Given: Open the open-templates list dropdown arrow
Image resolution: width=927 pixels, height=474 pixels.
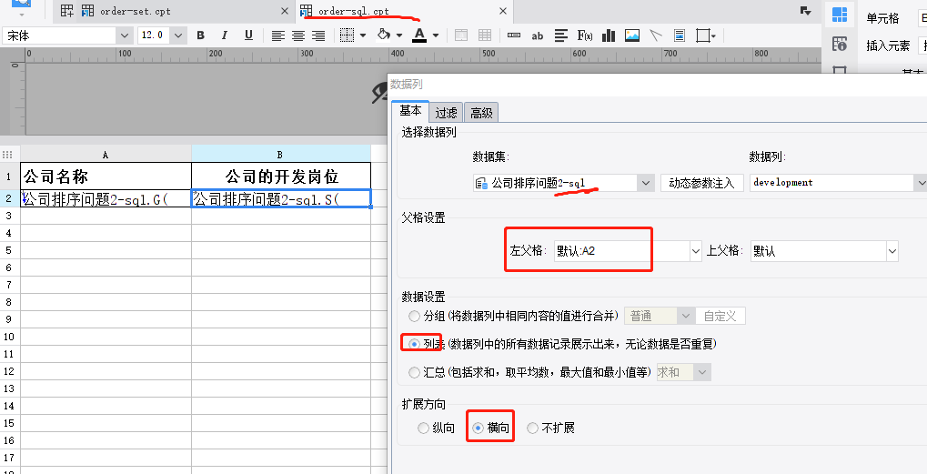Looking at the screenshot, I should 805,11.
